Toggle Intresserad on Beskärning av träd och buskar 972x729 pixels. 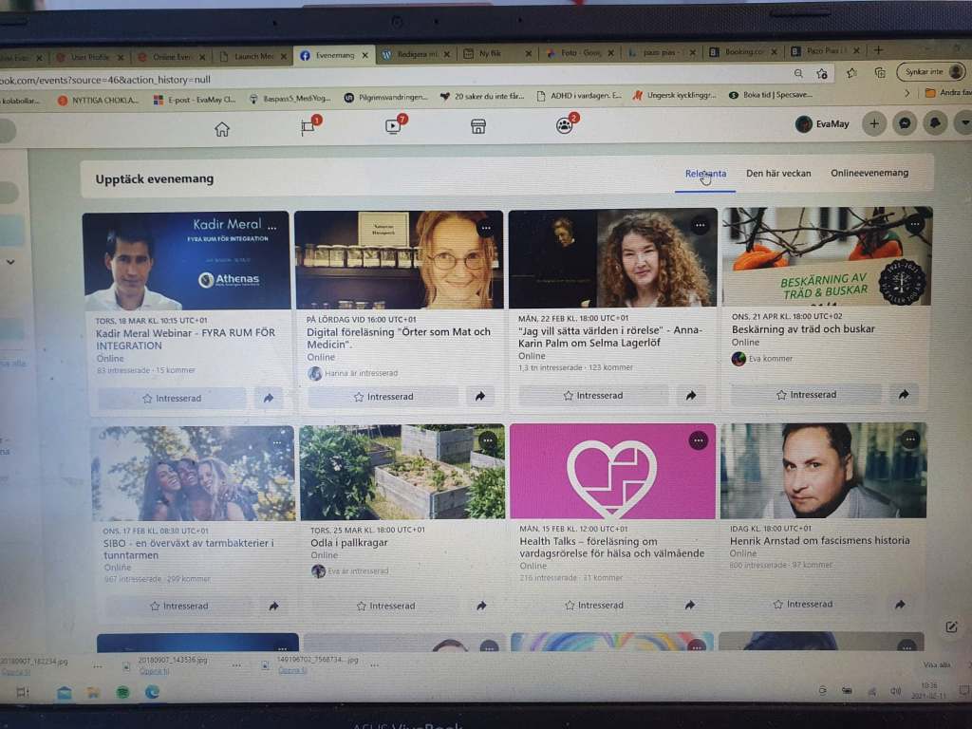point(807,395)
